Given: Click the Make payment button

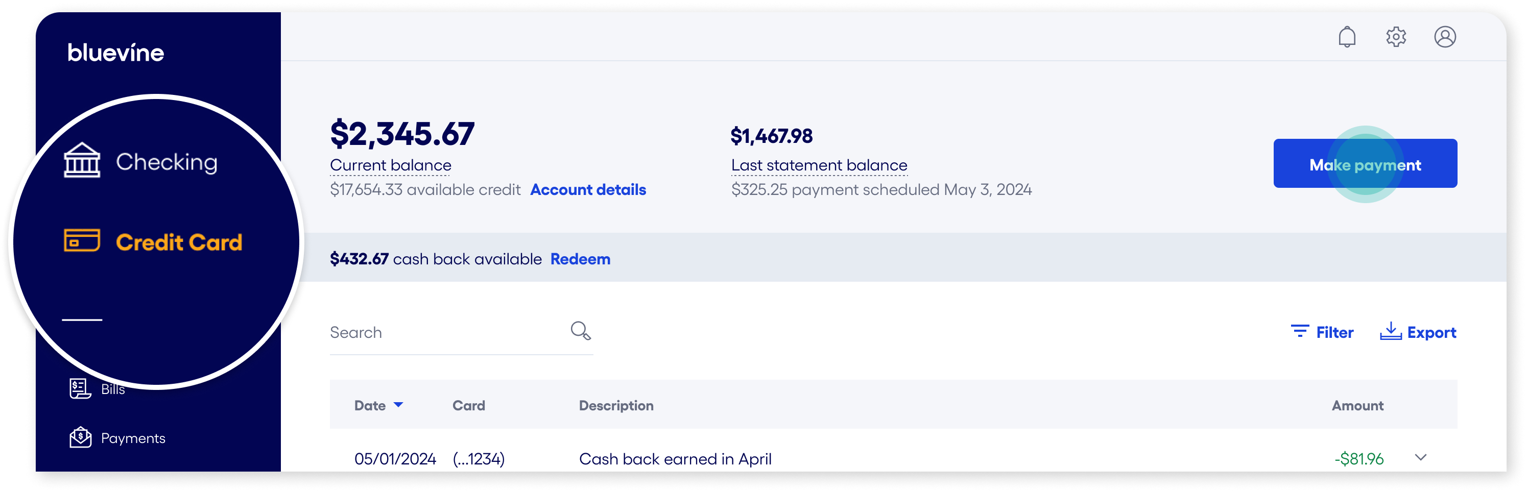Looking at the screenshot, I should click(x=1365, y=163).
